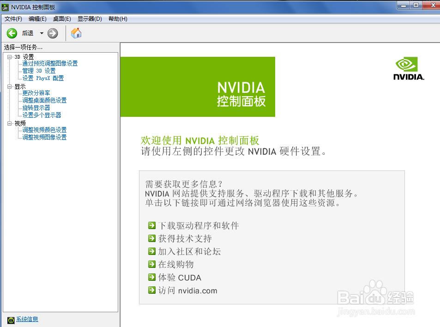The height and width of the screenshot is (327, 440).
Task: Click the green Back arrow icon
Action: (12, 33)
